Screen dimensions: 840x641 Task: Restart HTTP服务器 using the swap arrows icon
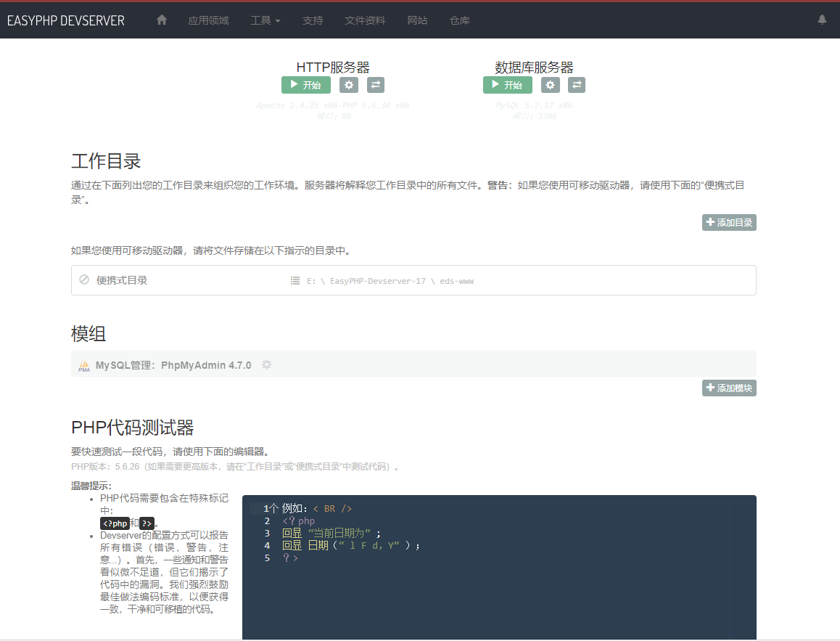point(375,85)
